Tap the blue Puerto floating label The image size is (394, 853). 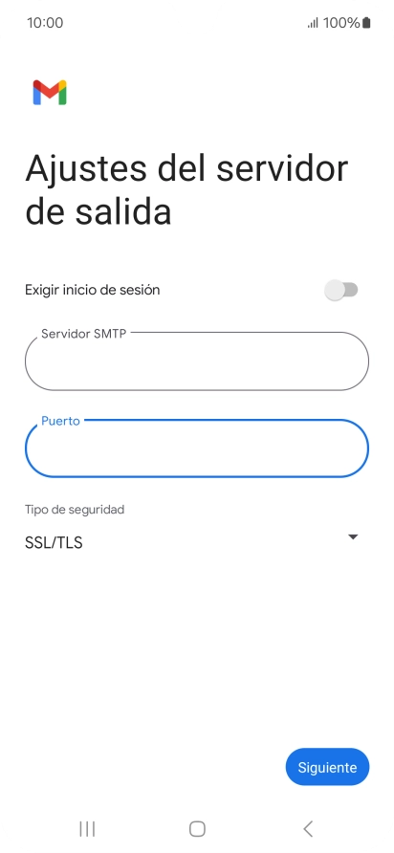(x=60, y=421)
